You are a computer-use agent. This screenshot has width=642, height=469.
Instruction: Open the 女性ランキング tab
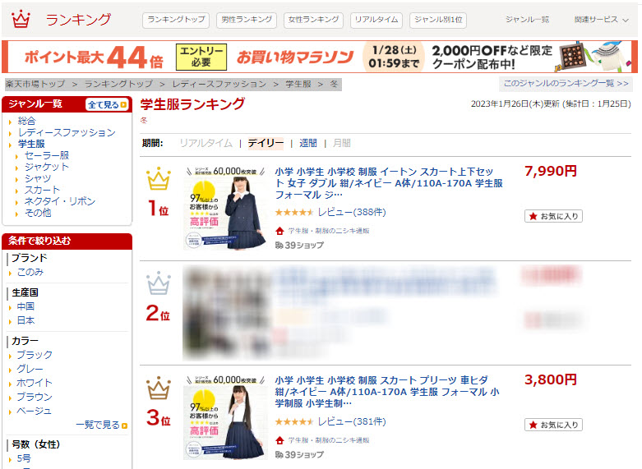pyautogui.click(x=313, y=20)
